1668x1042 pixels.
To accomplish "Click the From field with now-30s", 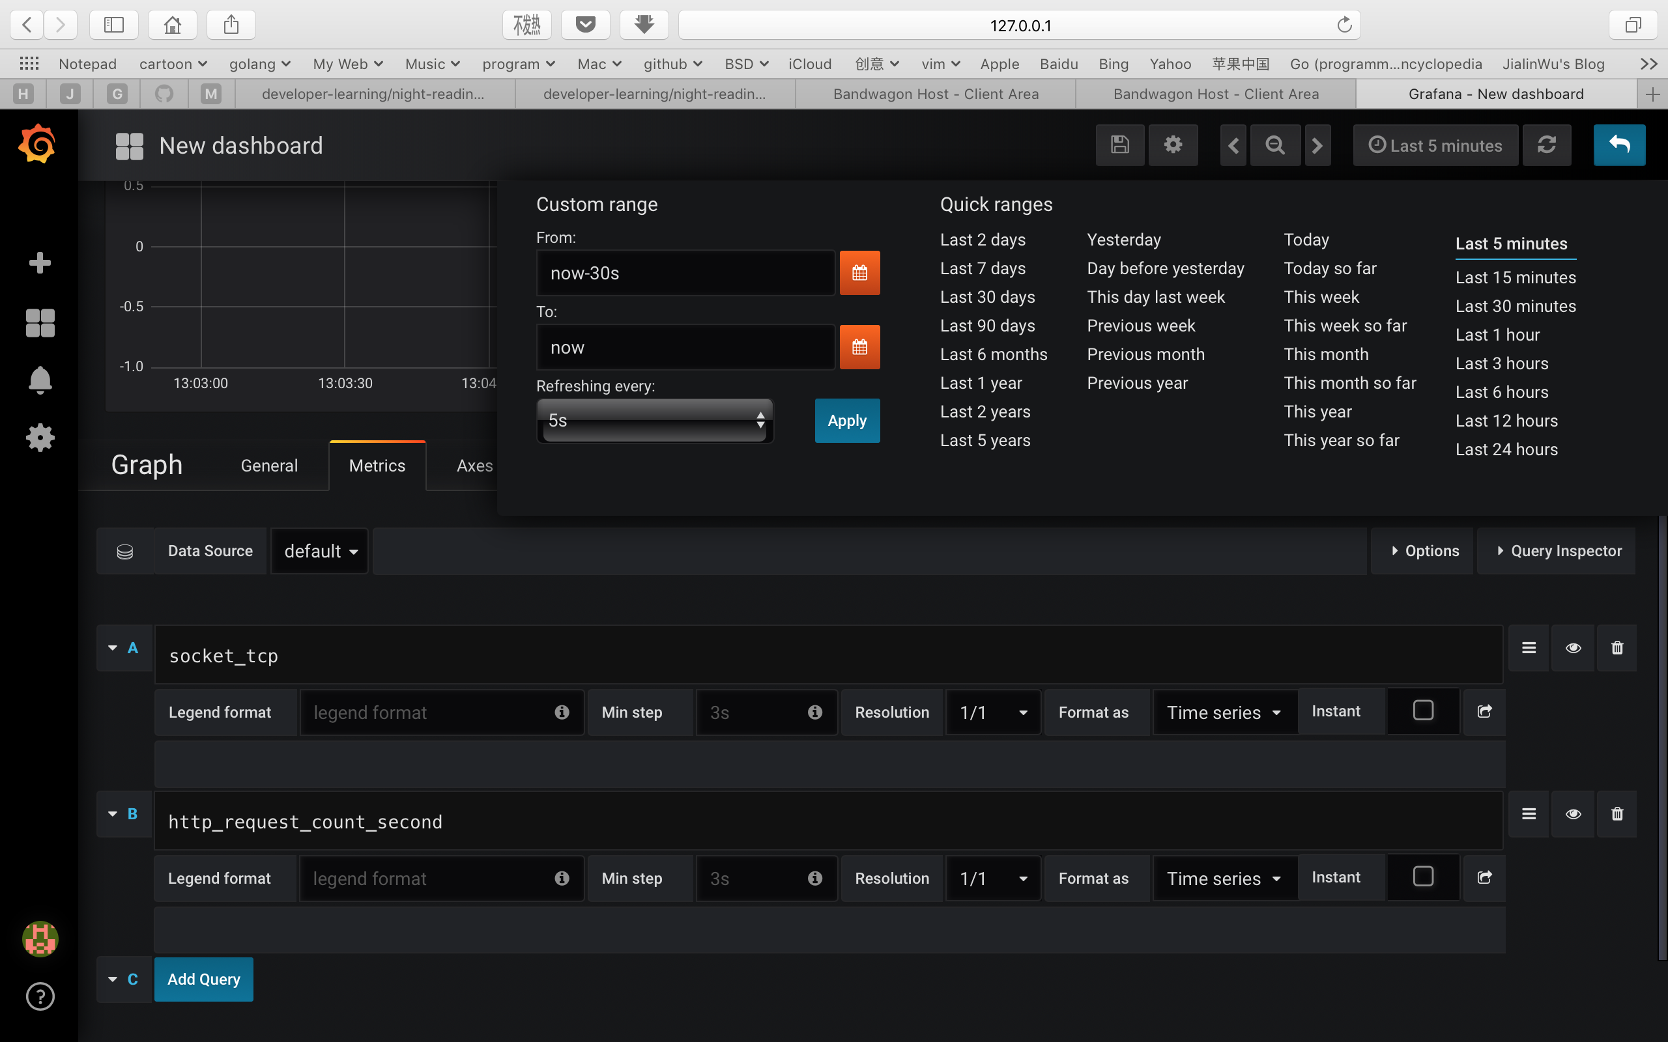I will point(685,273).
